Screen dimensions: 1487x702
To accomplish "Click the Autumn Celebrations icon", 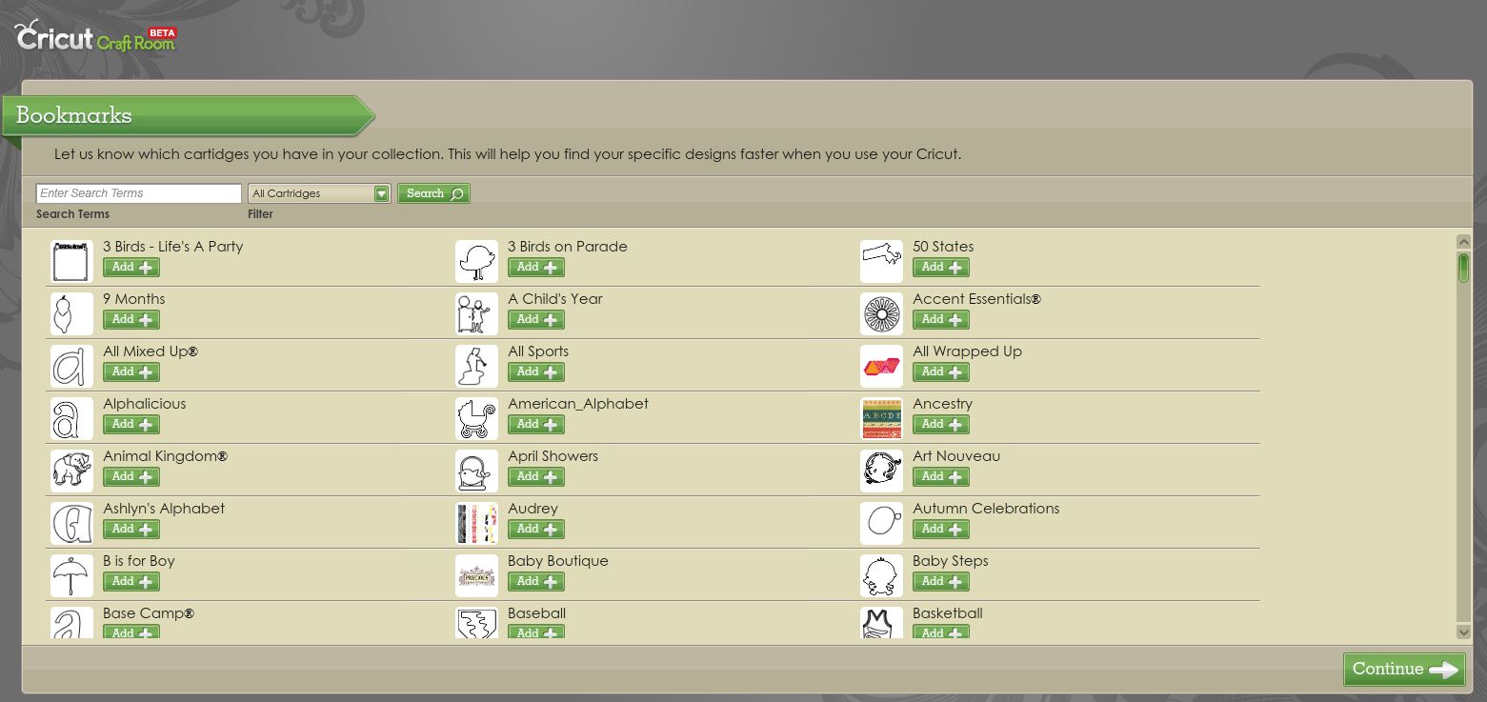I will click(x=881, y=524).
